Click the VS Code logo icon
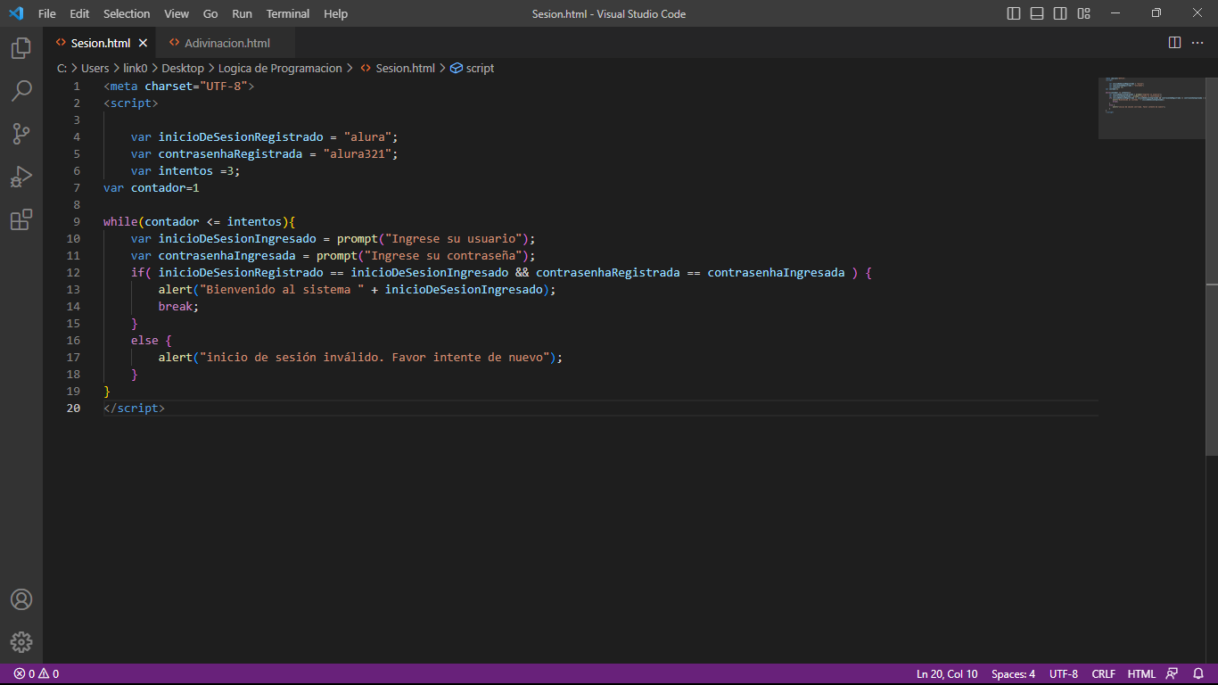Image resolution: width=1218 pixels, height=685 pixels. click(x=16, y=13)
